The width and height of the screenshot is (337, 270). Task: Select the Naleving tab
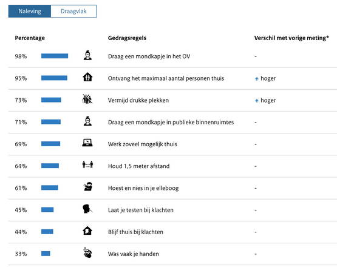pos(30,11)
